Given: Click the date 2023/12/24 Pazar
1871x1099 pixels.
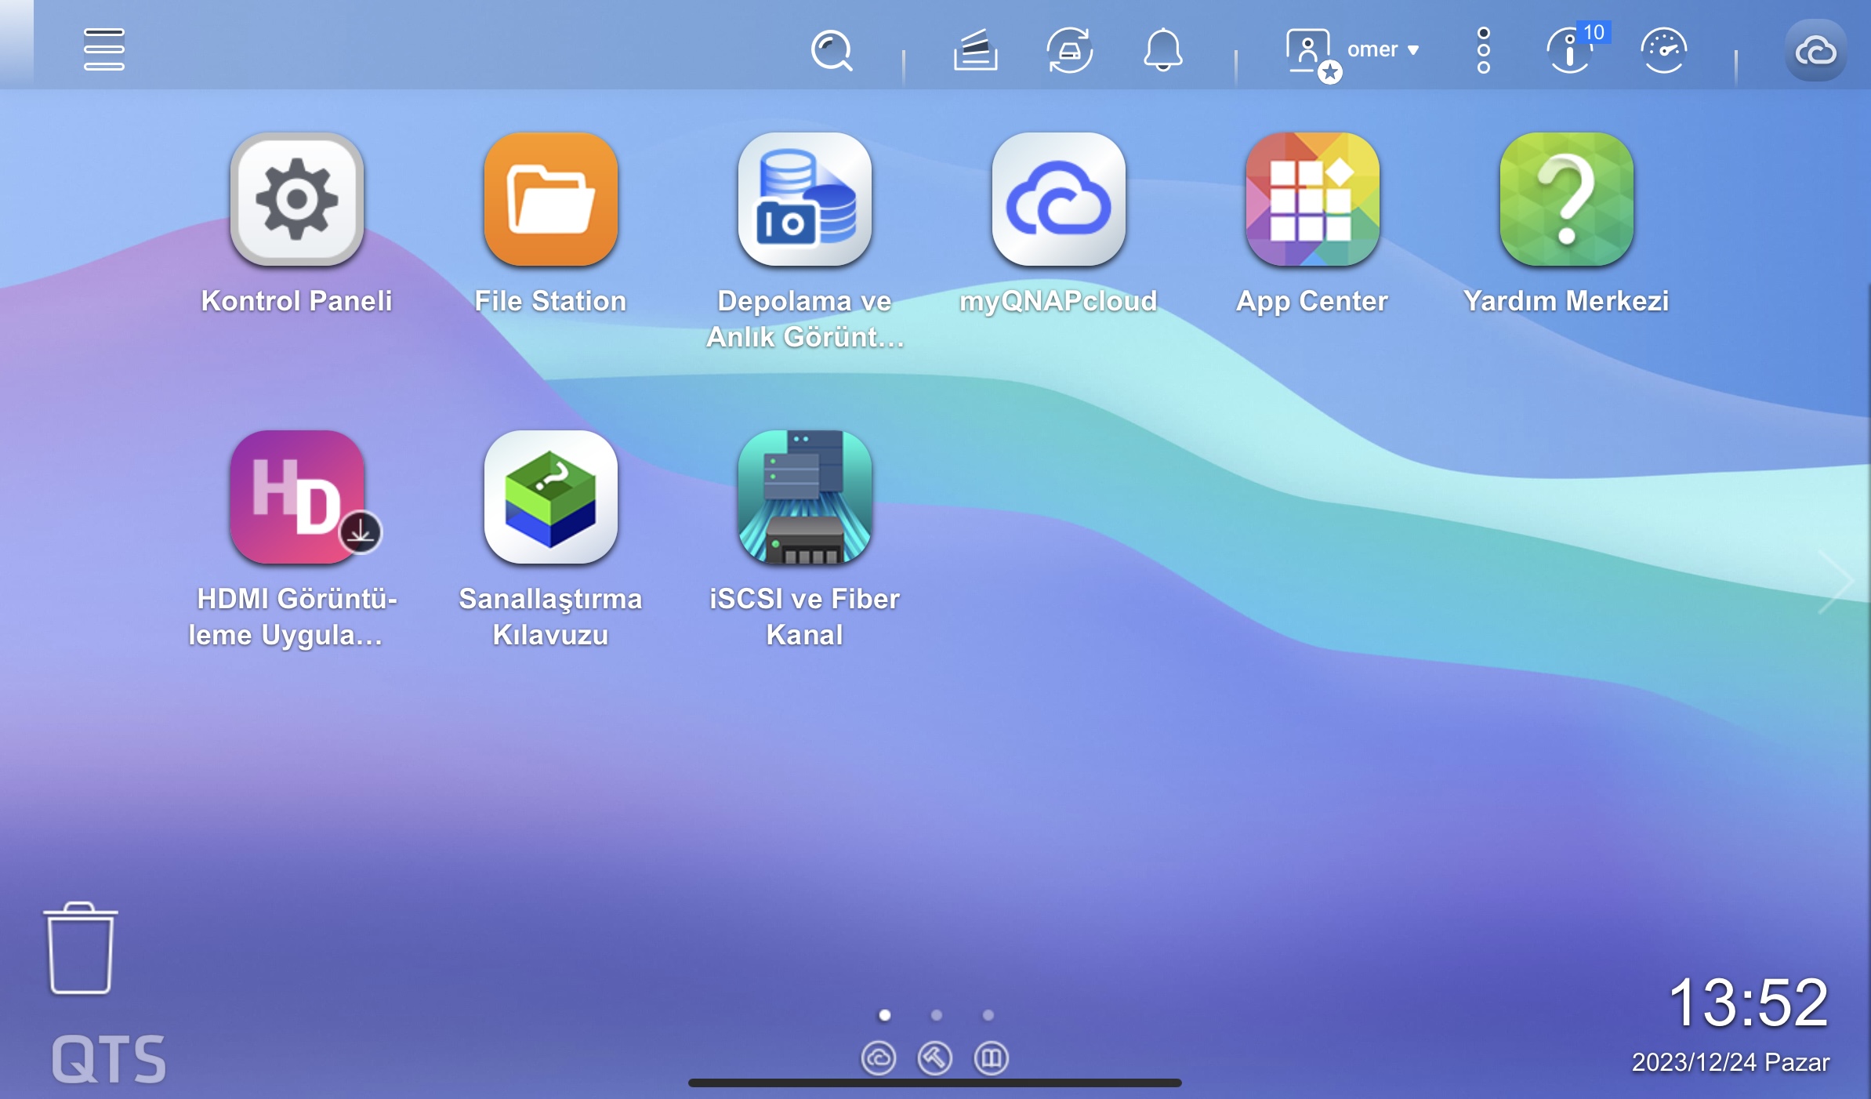Looking at the screenshot, I should [x=1731, y=1062].
